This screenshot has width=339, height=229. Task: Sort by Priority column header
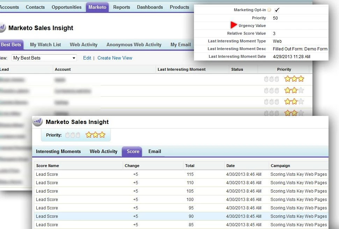coord(284,69)
